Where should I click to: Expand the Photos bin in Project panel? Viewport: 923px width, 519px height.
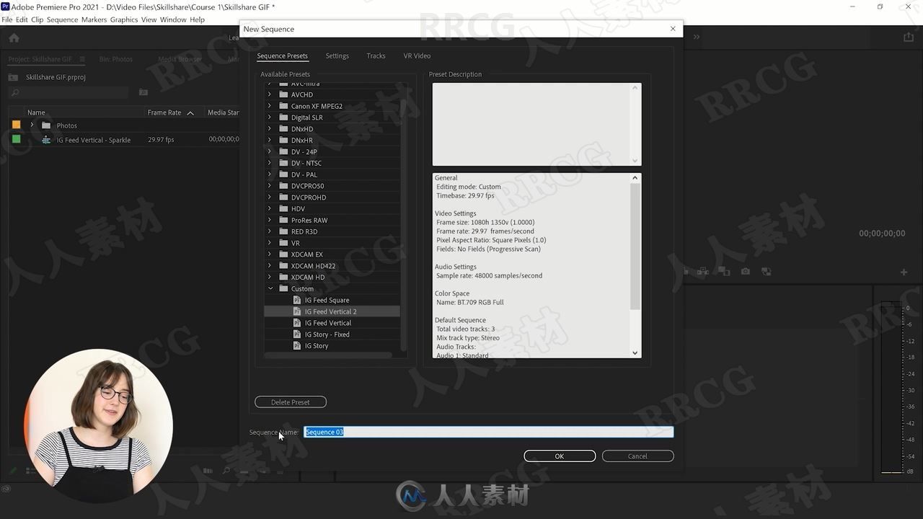32,125
